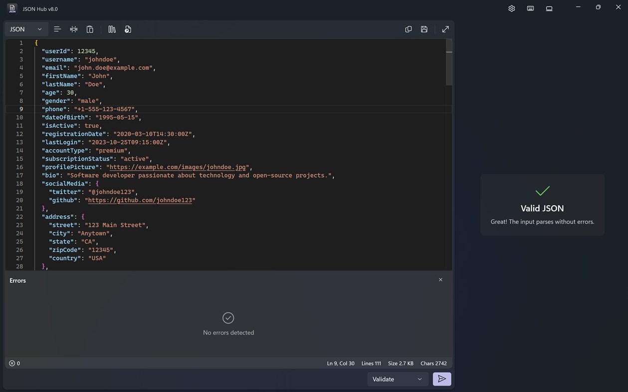Click the "Errors" panel title

17,280
